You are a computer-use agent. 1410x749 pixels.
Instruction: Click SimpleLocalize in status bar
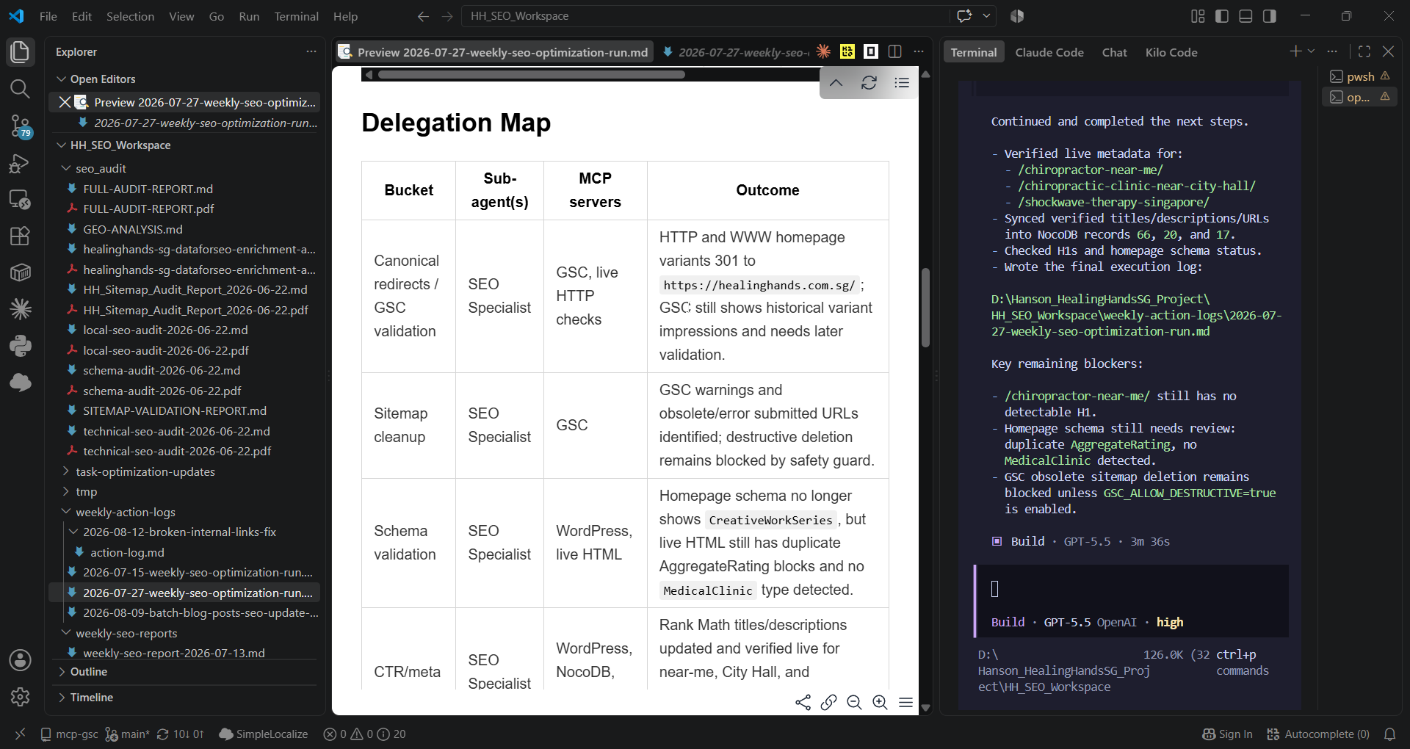pyautogui.click(x=264, y=734)
